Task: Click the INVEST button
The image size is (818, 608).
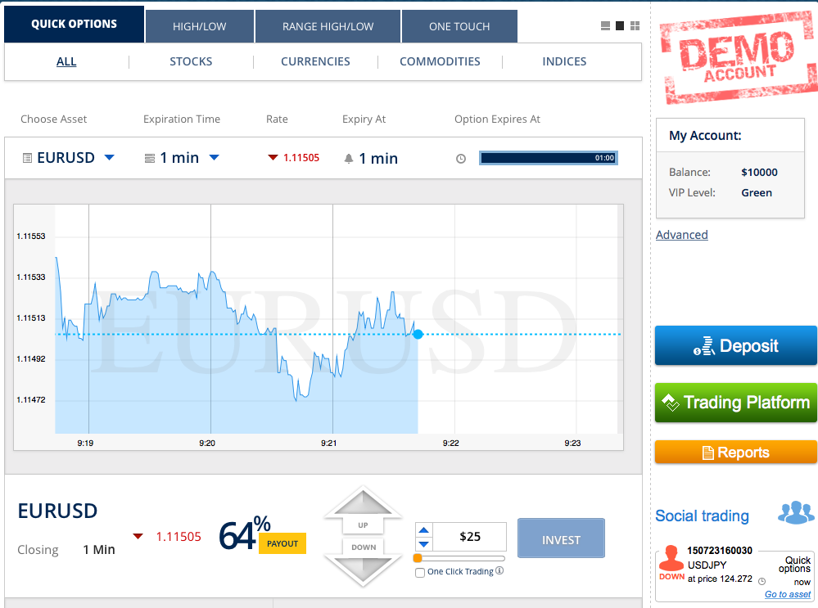Action: (x=561, y=538)
